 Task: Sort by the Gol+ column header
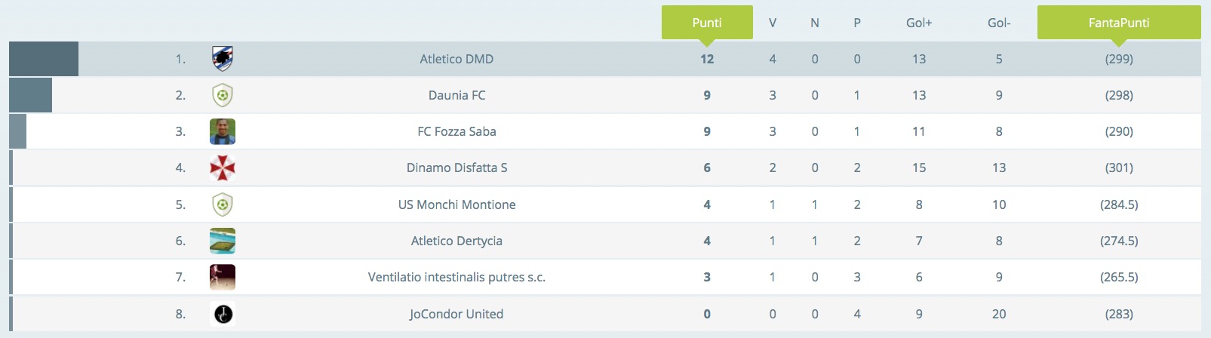click(x=919, y=23)
